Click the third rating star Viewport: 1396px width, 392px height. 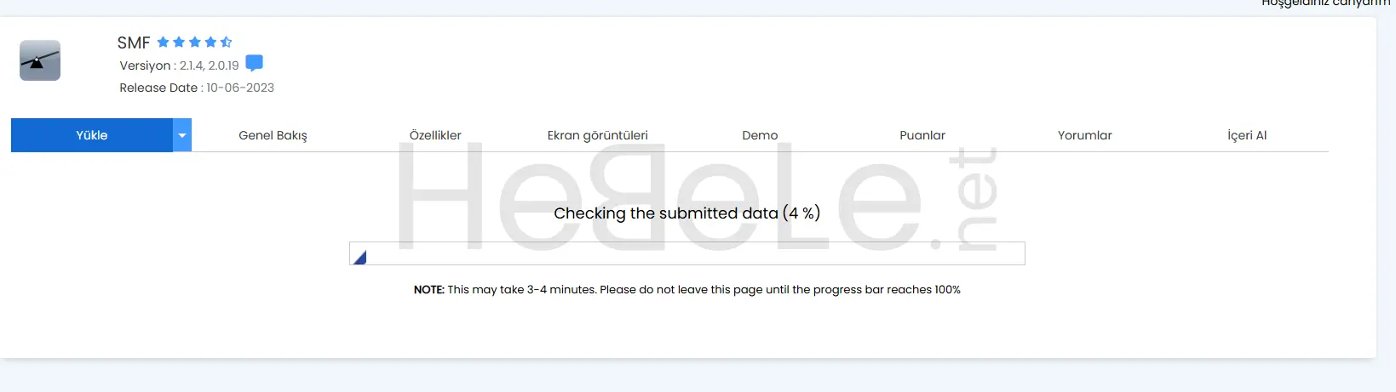pos(195,42)
